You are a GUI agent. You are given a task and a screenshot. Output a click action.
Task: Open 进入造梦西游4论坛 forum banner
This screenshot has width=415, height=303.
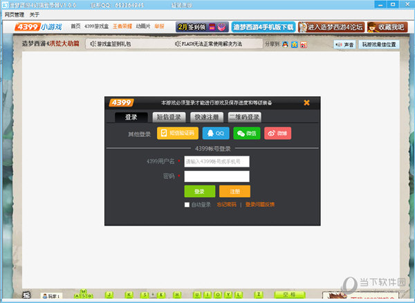click(x=331, y=27)
